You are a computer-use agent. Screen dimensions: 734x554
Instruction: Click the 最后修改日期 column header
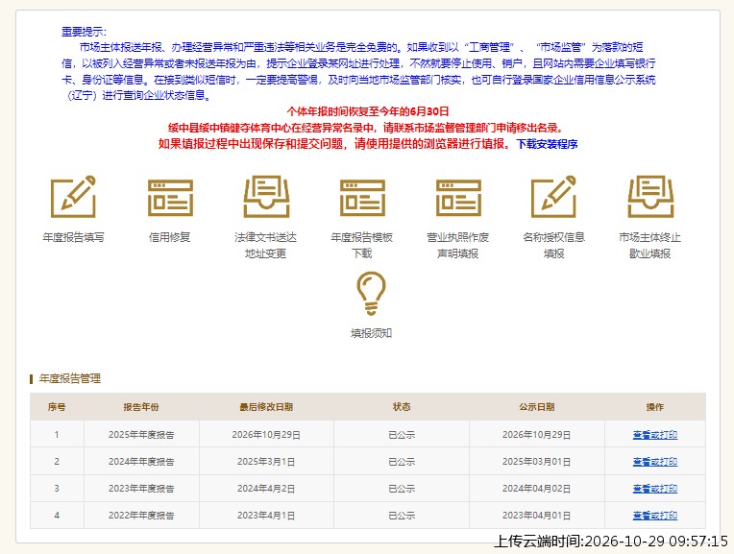pyautogui.click(x=266, y=407)
